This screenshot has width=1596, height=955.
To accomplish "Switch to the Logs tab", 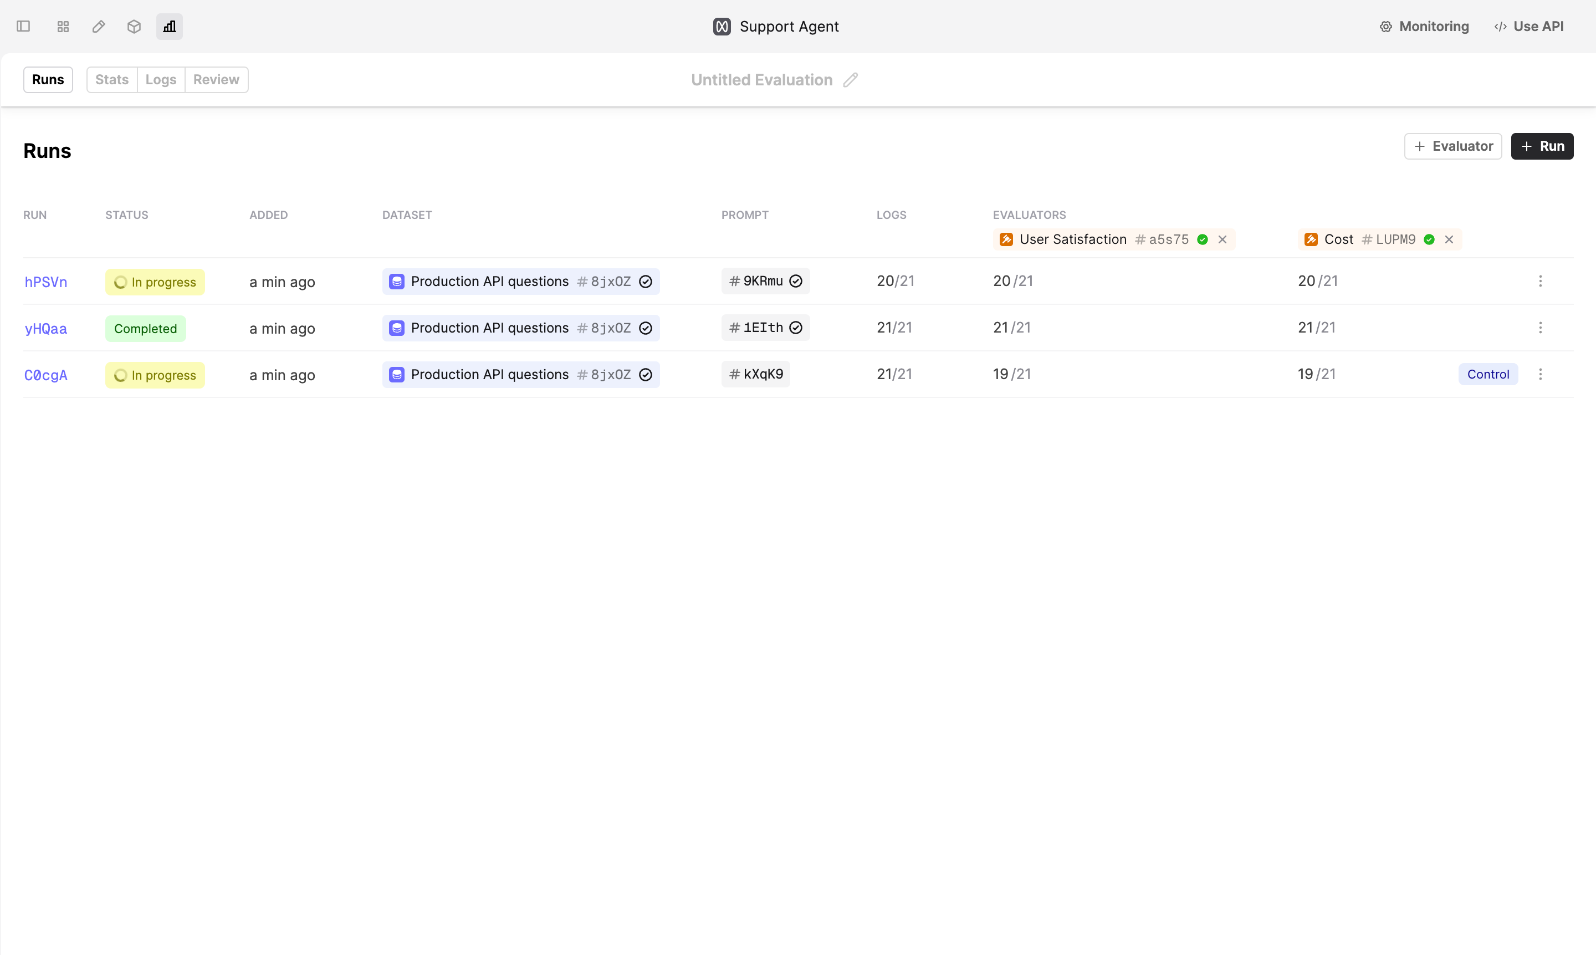I will pyautogui.click(x=161, y=80).
